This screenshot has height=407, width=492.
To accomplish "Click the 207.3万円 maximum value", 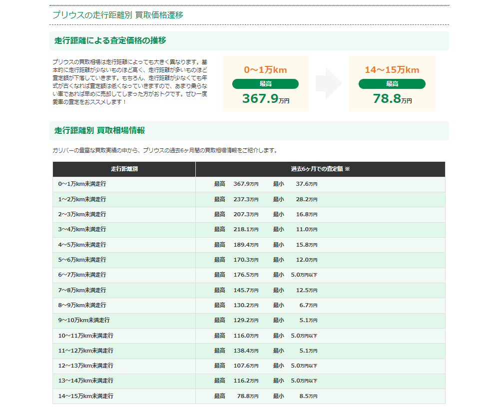I will pos(246,215).
